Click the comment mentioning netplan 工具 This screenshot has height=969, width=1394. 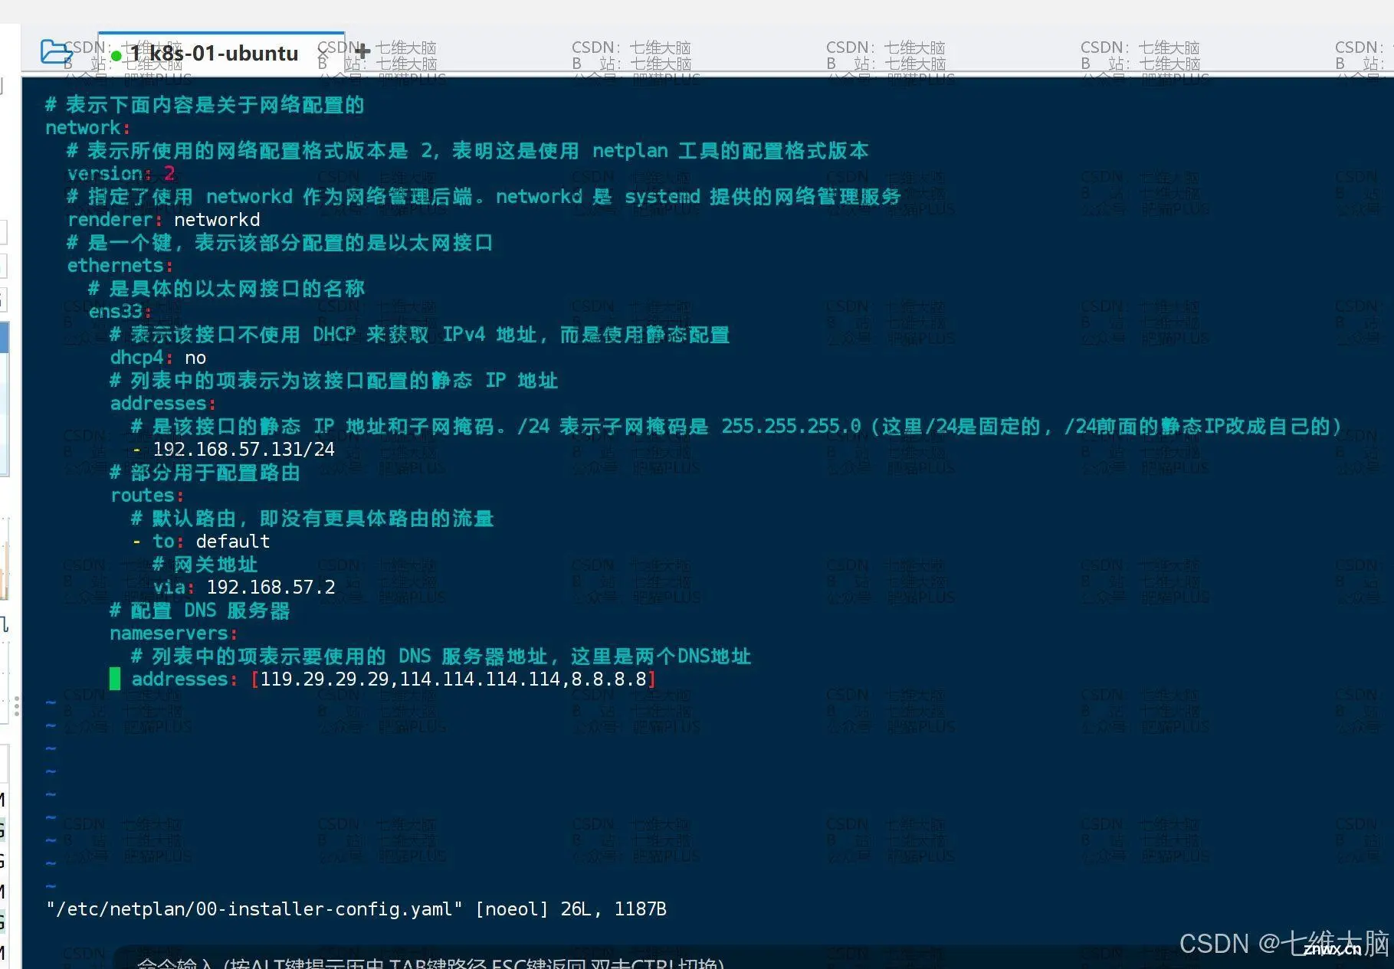click(x=467, y=151)
